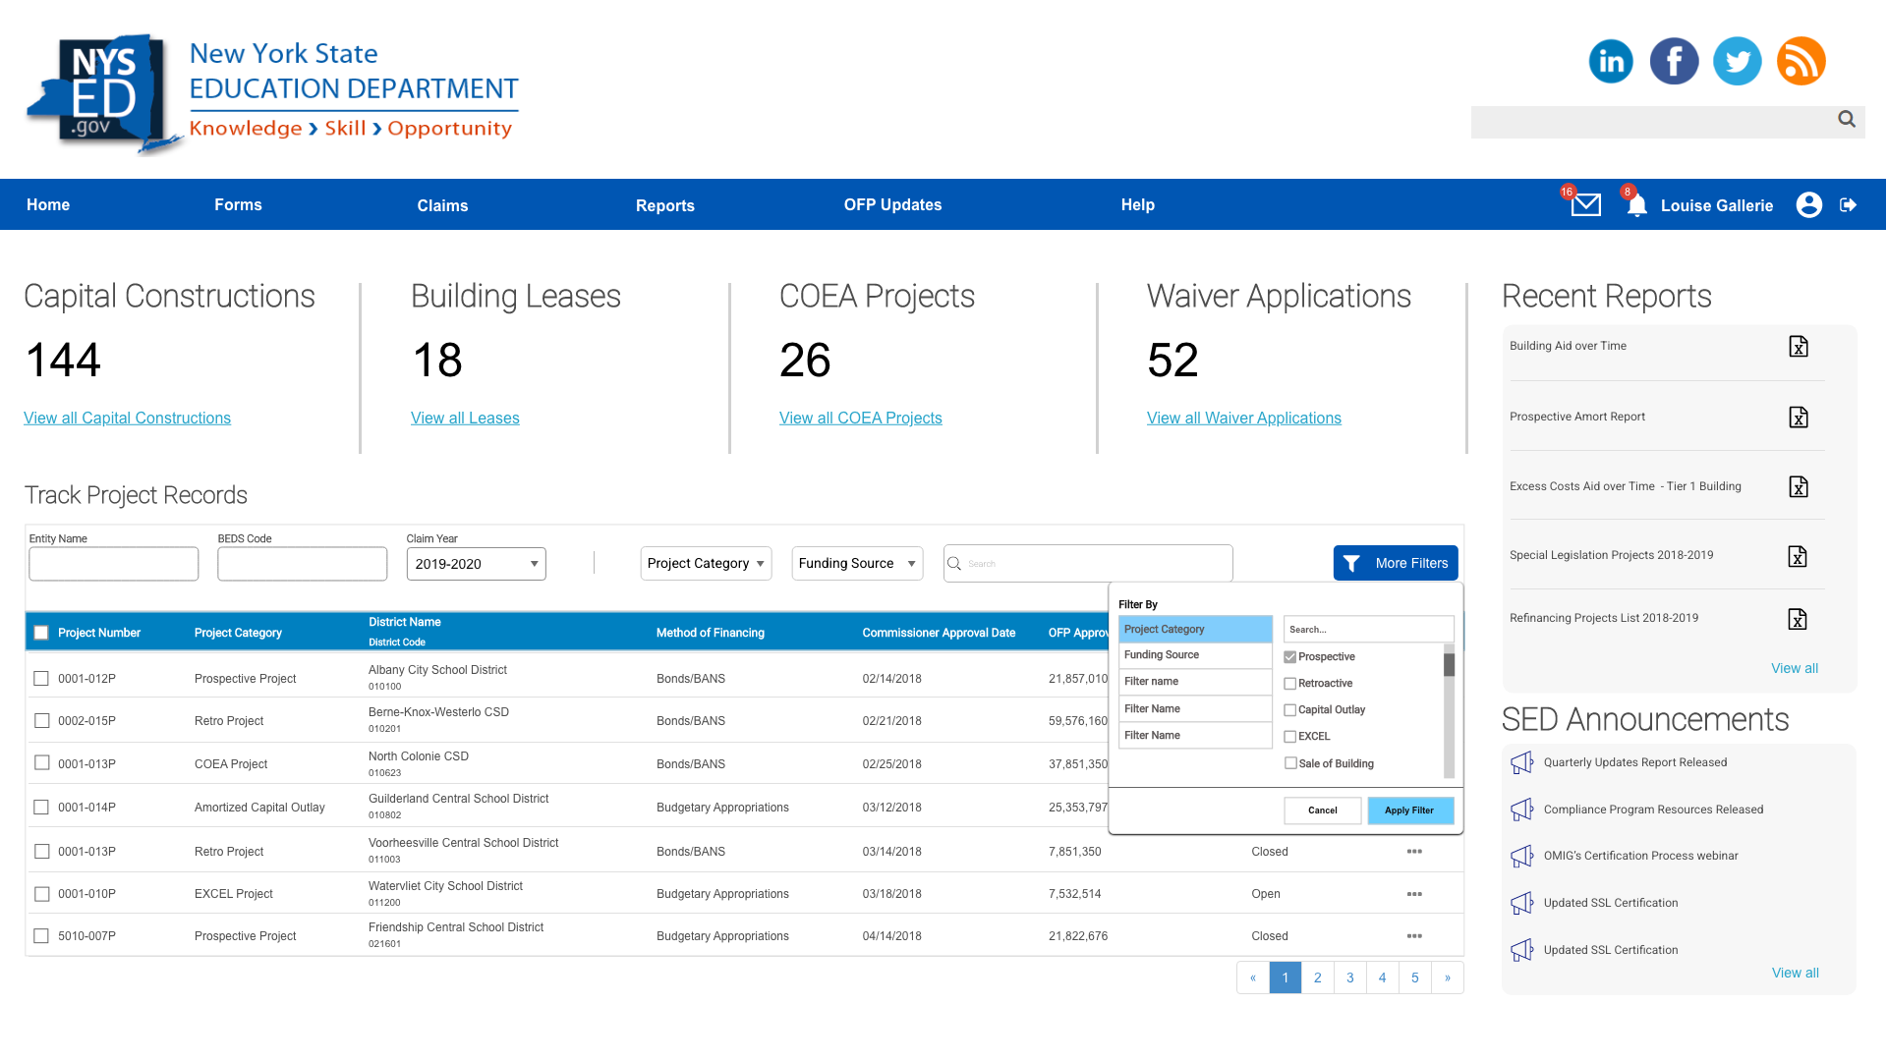Image resolution: width=1887 pixels, height=1061 pixels.
Task: Open the LinkedIn social icon
Action: pyautogui.click(x=1611, y=61)
